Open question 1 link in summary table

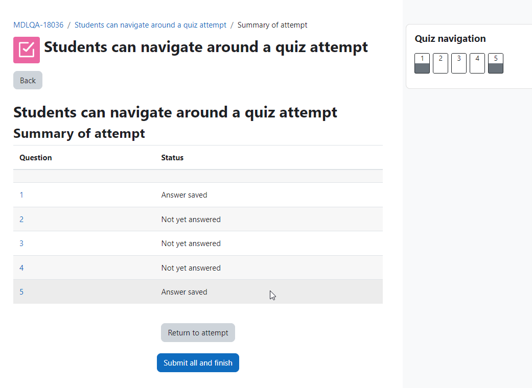[21, 195]
